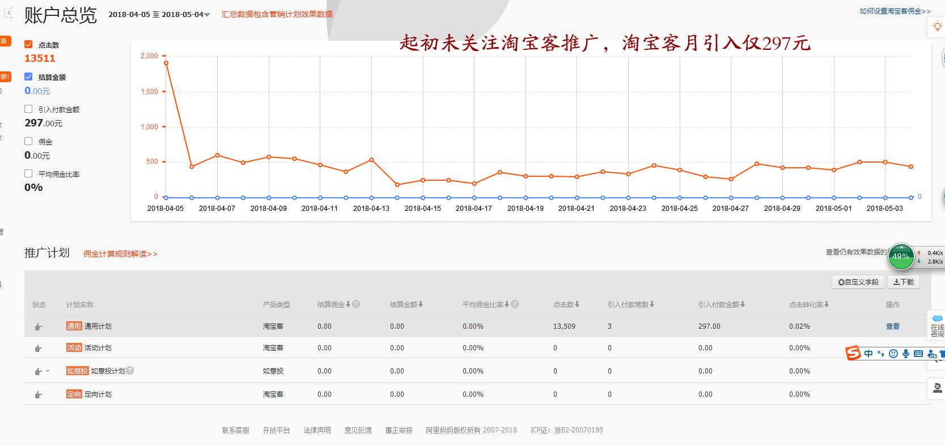Viewport: 945px width, 446px height.
Task: Open 平均佣金比率 help question icon
Action: pyautogui.click(x=515, y=304)
